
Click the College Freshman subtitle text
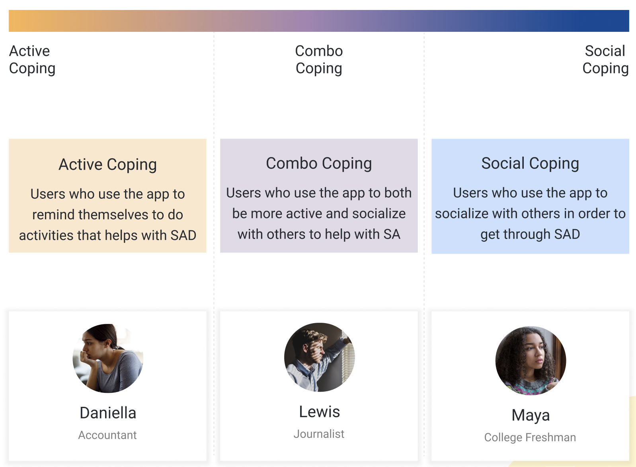530,438
